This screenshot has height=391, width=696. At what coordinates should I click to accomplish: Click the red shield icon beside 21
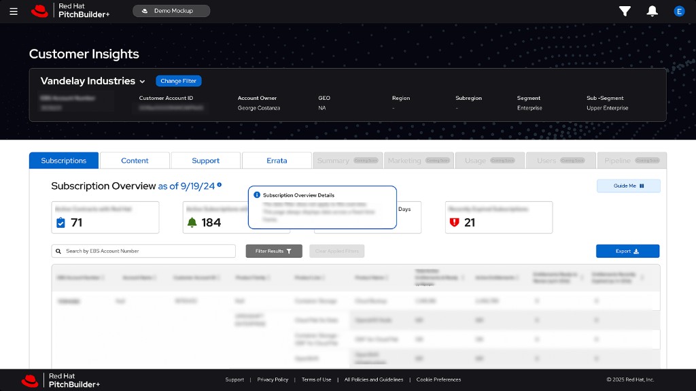point(454,222)
